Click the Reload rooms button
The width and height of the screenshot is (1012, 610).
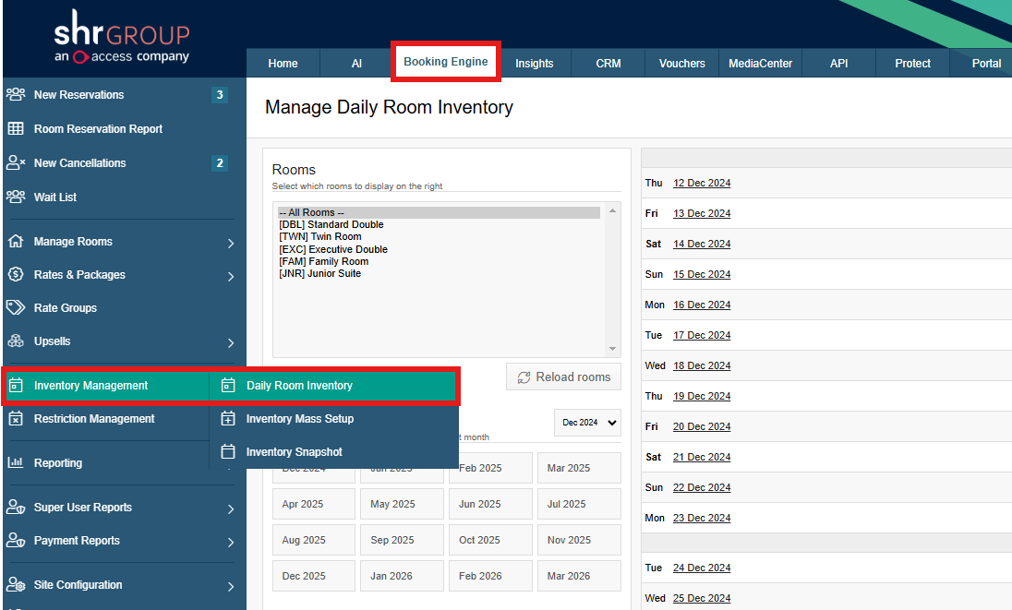(x=563, y=377)
